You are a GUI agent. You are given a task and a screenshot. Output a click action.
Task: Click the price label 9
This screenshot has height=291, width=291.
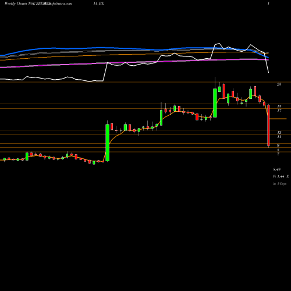tap(278, 145)
